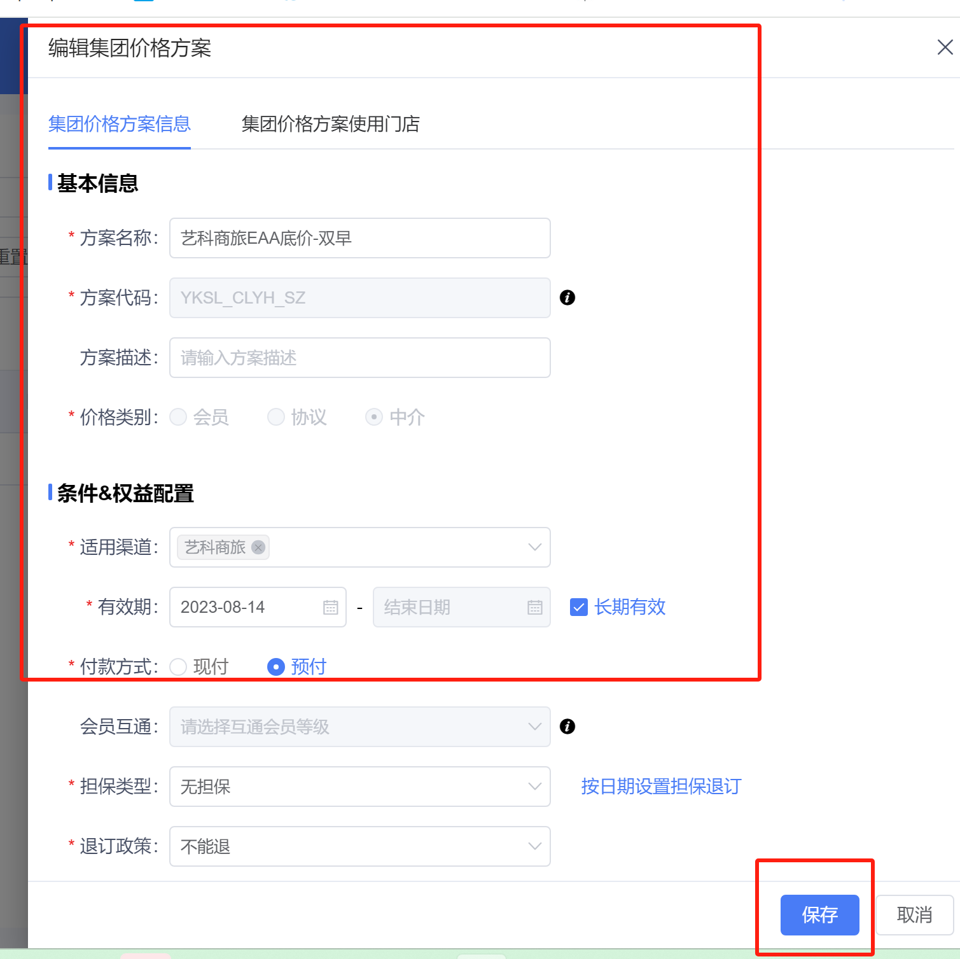Viewport: 960px width, 959px height.
Task: Switch to 集团价格方案信息 tab
Action: 120,123
